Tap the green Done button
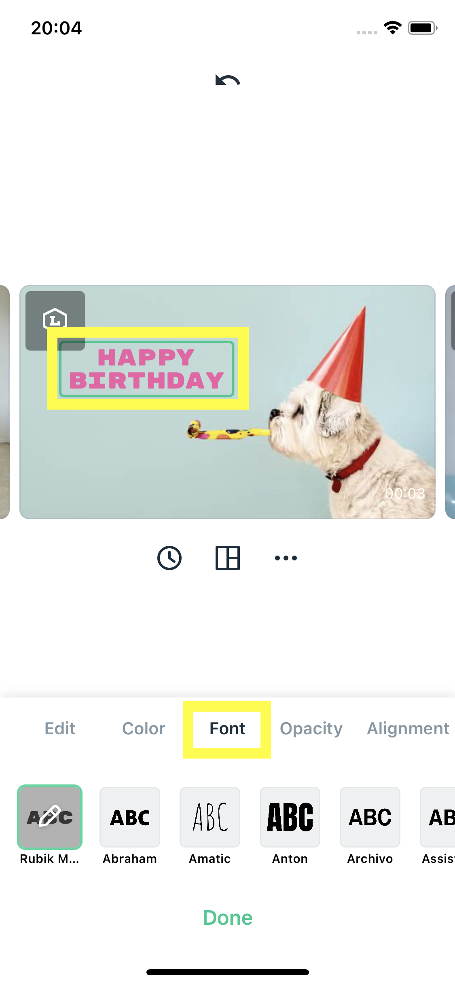 [x=228, y=917]
